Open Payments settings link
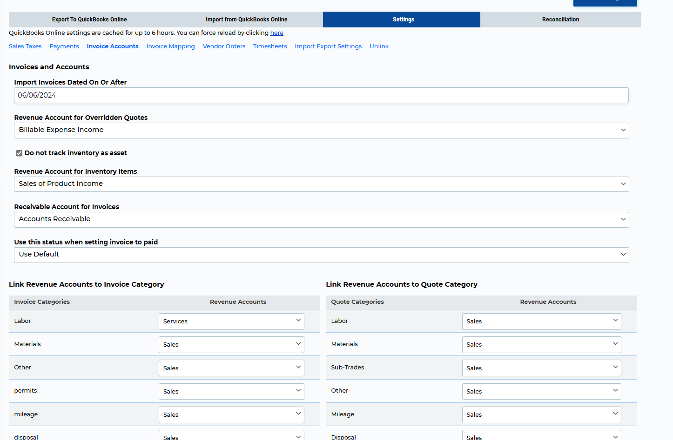The width and height of the screenshot is (673, 440). (64, 46)
